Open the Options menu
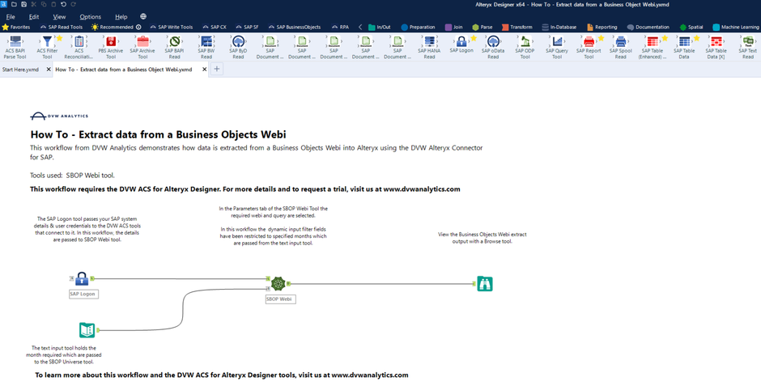Screen dimensions: 761x390 coord(91,16)
